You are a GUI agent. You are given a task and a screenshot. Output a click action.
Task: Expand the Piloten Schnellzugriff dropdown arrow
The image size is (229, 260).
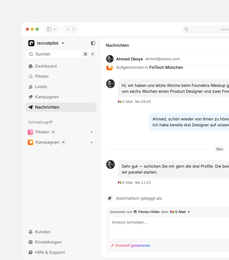(53, 132)
